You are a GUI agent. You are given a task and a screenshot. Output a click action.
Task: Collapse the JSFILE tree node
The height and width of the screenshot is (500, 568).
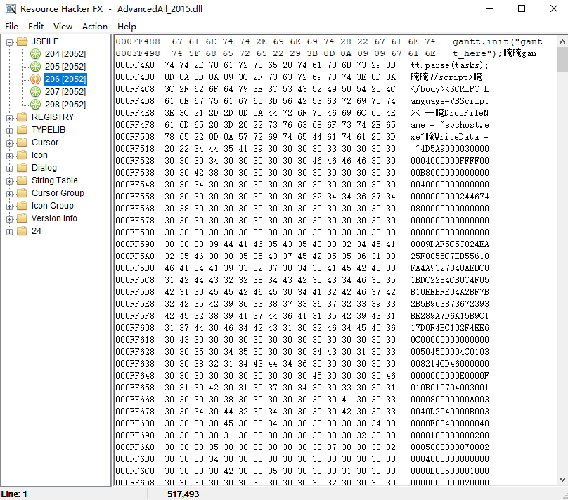(x=9, y=42)
